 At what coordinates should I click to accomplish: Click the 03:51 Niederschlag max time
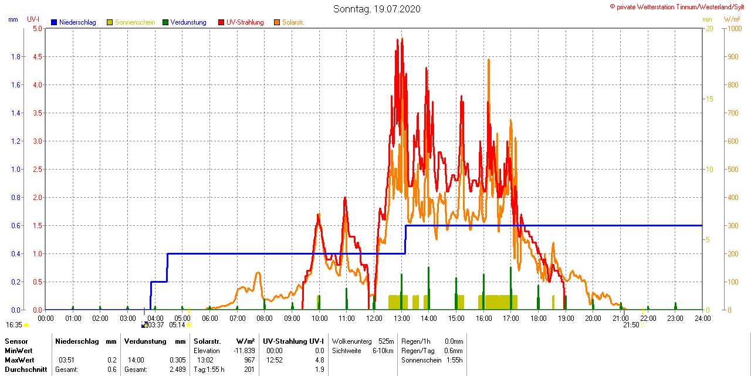point(66,360)
